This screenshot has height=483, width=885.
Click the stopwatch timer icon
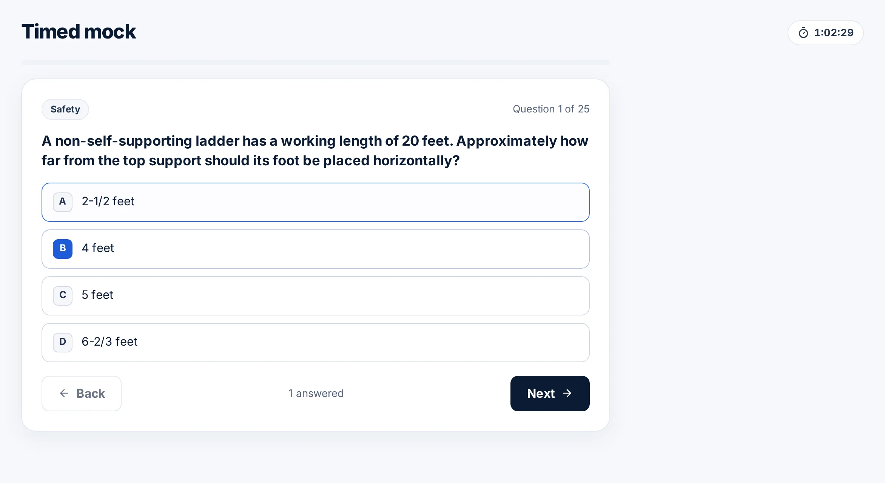(803, 33)
